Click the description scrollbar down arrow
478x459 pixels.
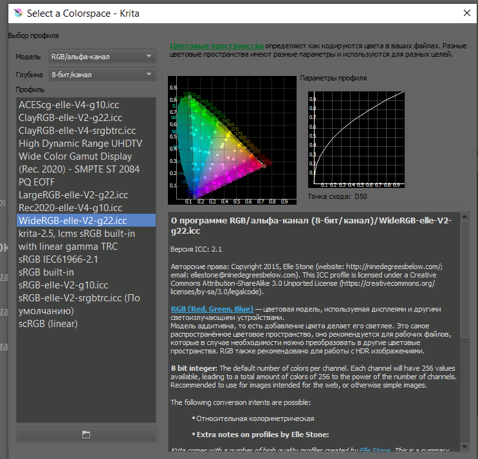(464, 447)
